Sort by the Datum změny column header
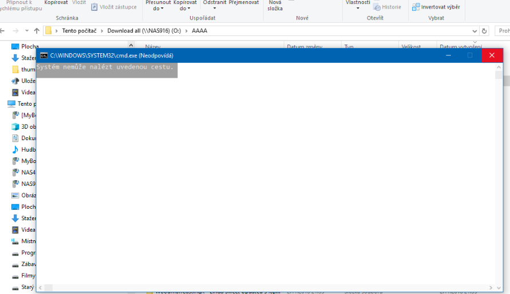510x294 pixels. (304, 46)
